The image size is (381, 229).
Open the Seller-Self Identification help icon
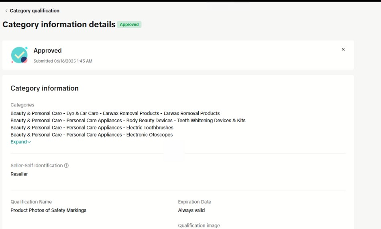pos(67,166)
